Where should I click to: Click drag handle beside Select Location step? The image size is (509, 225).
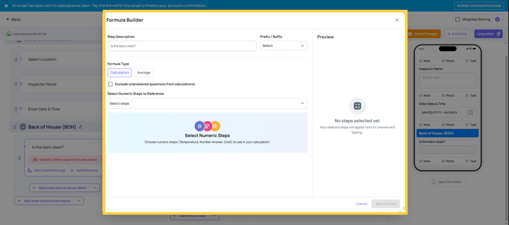coord(16,59)
